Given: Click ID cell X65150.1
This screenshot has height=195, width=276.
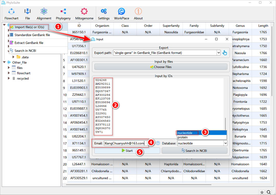Looking at the screenshot, I should pos(79,32).
